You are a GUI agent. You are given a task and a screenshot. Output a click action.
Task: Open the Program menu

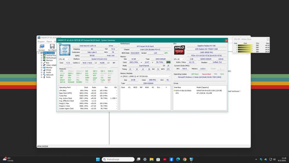tap(41, 41)
